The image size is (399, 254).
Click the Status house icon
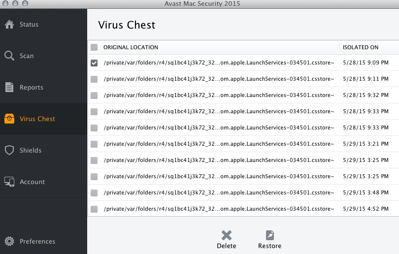click(9, 24)
